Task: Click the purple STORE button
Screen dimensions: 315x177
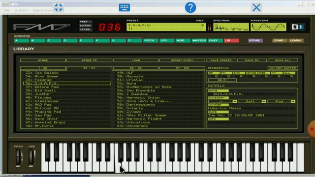Action: point(255,40)
